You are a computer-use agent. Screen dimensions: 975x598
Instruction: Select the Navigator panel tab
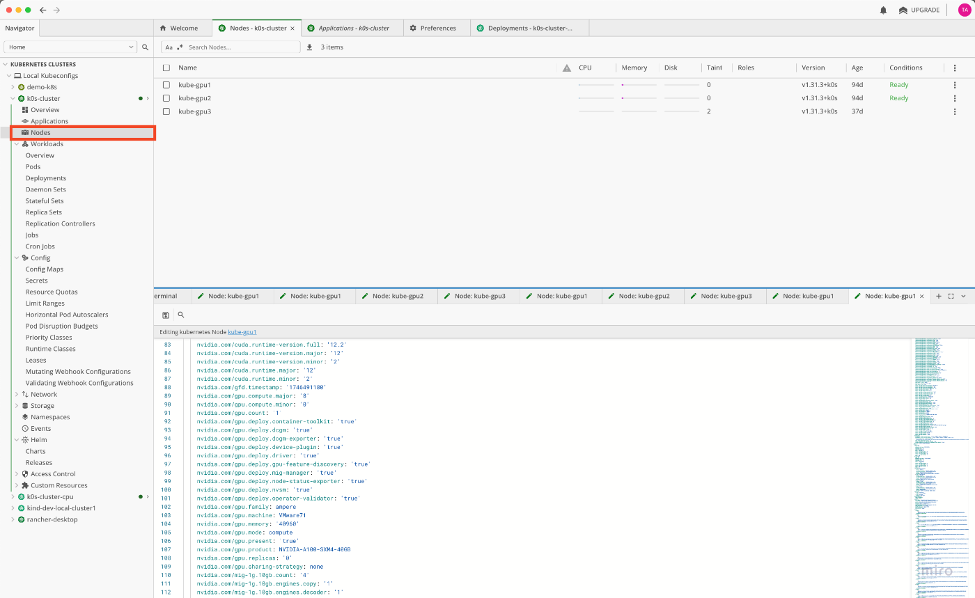pyautogui.click(x=19, y=28)
